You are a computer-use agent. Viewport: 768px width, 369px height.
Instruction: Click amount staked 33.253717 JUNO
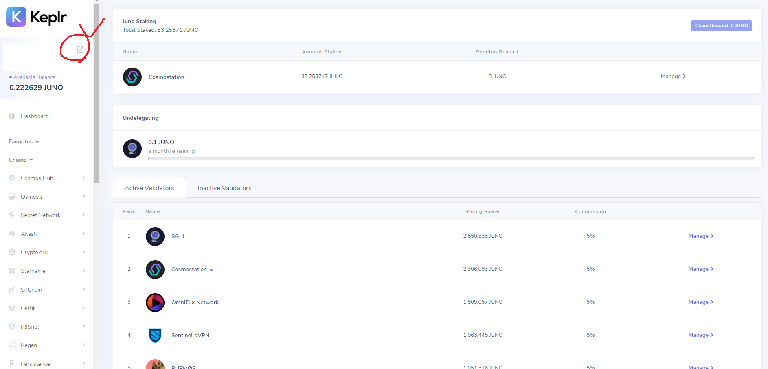(x=322, y=76)
